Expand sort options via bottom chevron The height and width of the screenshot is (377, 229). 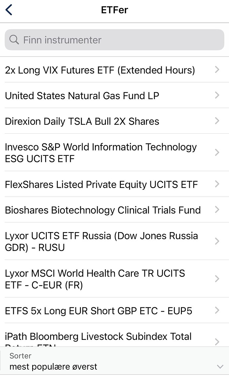click(220, 366)
